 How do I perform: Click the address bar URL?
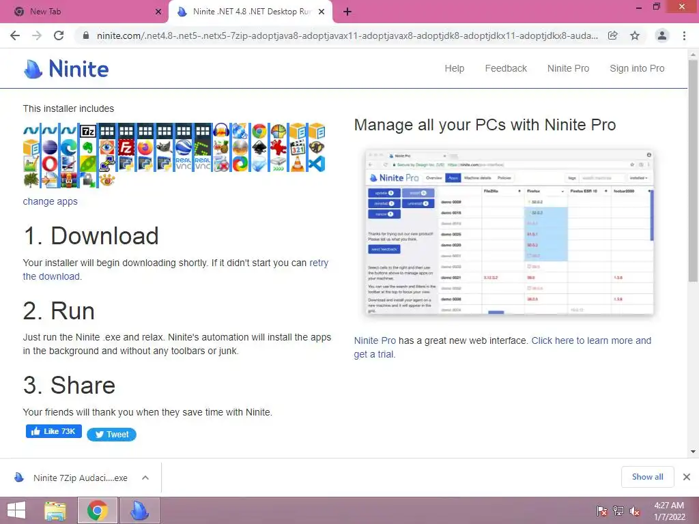point(347,35)
